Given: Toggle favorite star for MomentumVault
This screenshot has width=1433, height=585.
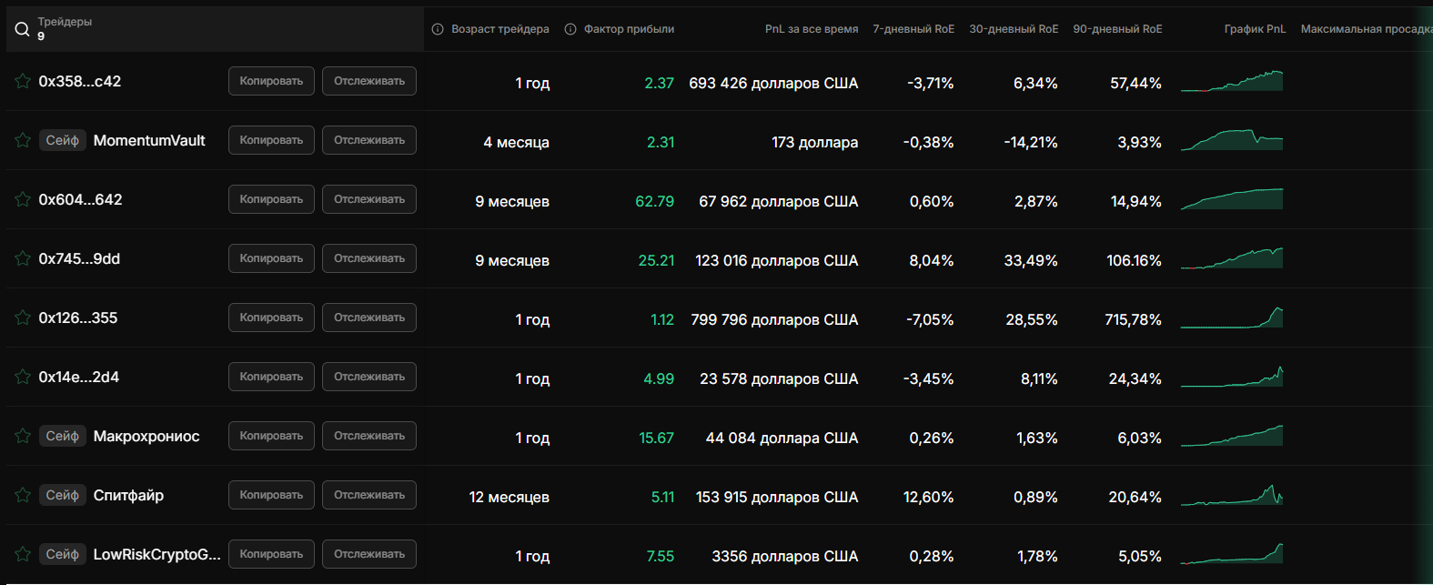Looking at the screenshot, I should 23,140.
